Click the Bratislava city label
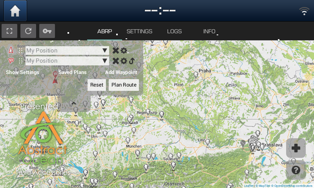This screenshot has height=188, width=314. tap(272, 145)
